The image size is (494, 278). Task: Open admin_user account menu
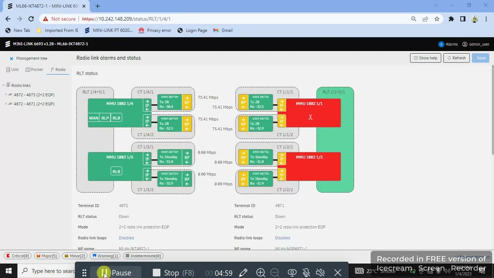click(476, 44)
